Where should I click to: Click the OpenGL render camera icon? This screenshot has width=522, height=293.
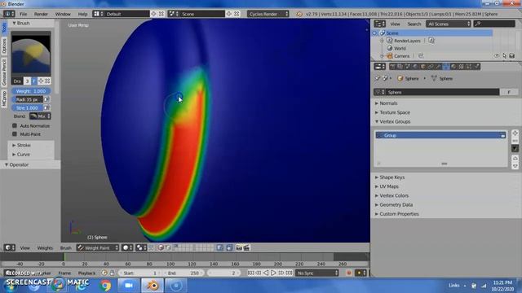239,247
